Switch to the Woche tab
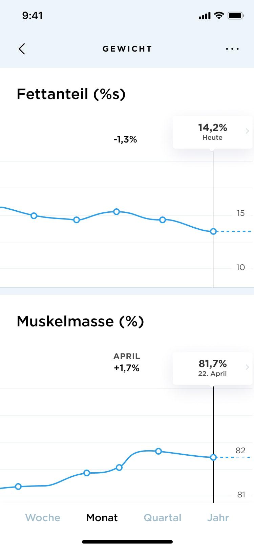 [x=43, y=517]
